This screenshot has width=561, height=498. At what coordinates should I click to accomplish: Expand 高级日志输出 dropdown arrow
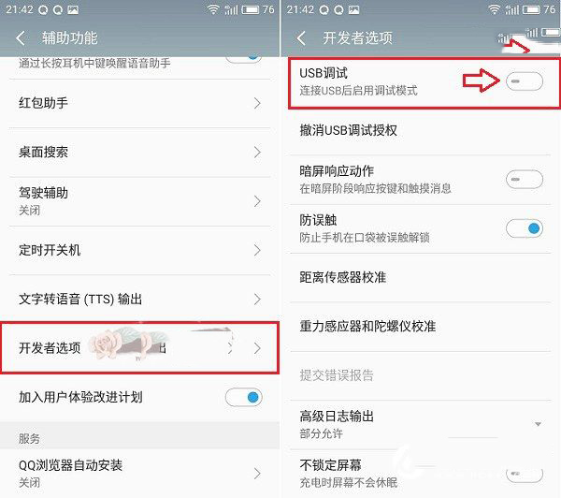point(538,424)
